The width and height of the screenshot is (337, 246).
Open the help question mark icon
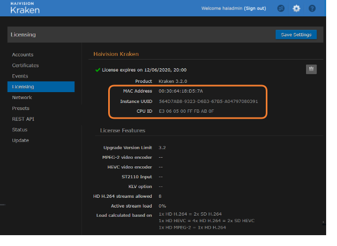point(312,8)
